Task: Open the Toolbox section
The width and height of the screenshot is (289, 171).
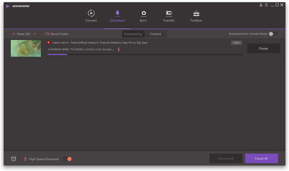Action: tap(196, 16)
